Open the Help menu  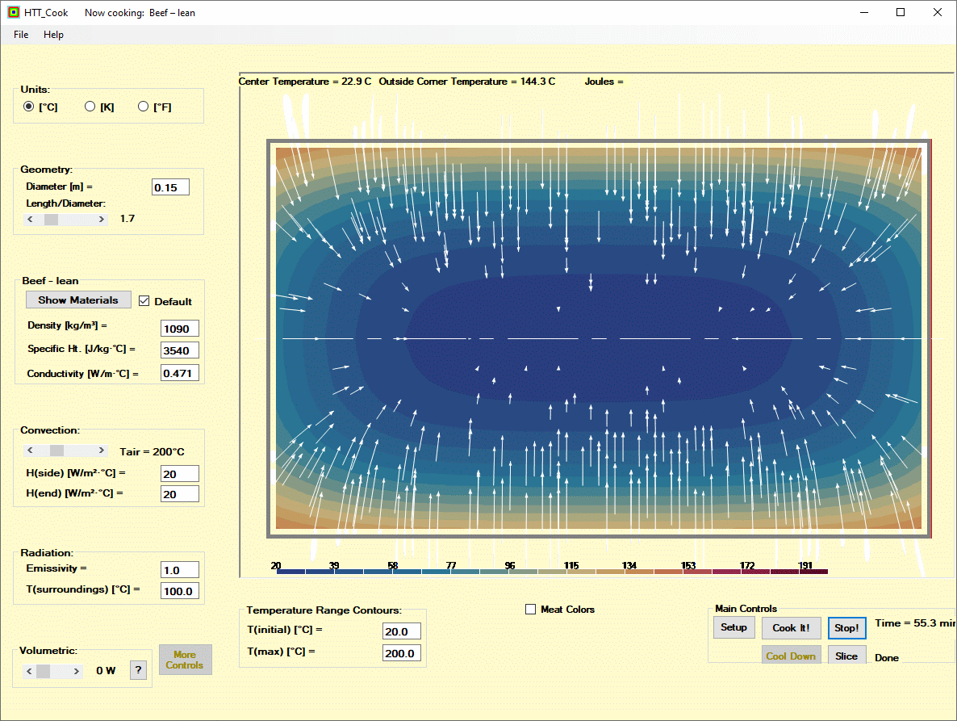coord(53,35)
